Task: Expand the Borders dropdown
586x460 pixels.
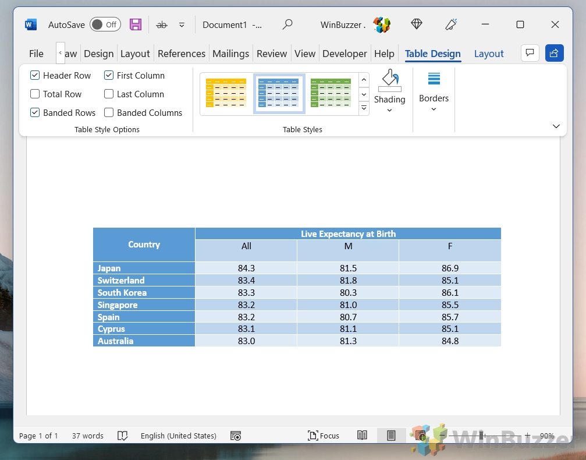Action: click(434, 109)
